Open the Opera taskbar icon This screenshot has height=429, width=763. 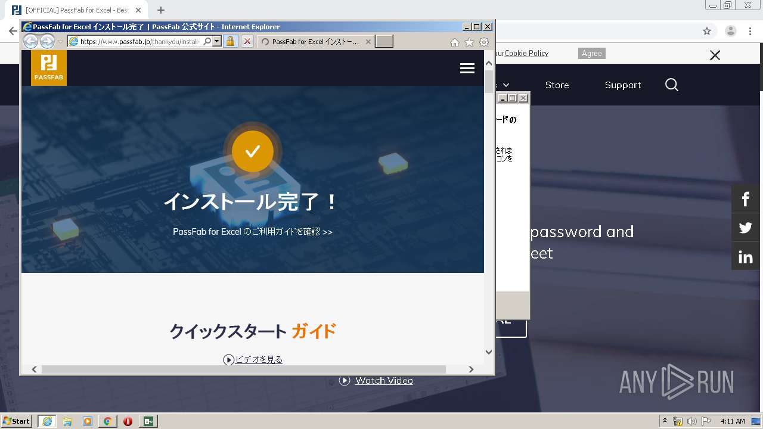[128, 421]
